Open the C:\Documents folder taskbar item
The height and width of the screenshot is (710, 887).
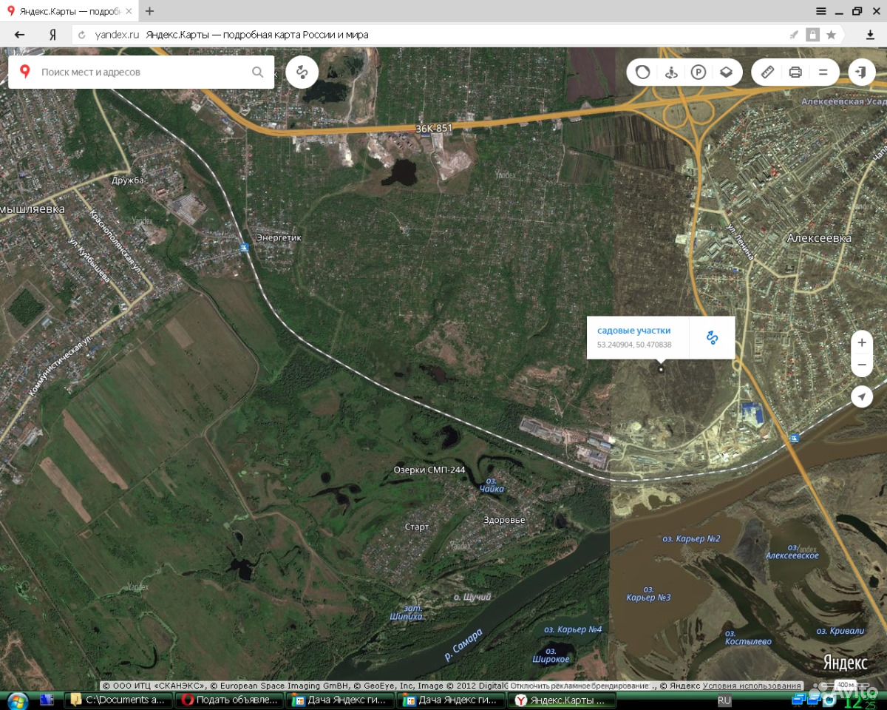[x=120, y=700]
